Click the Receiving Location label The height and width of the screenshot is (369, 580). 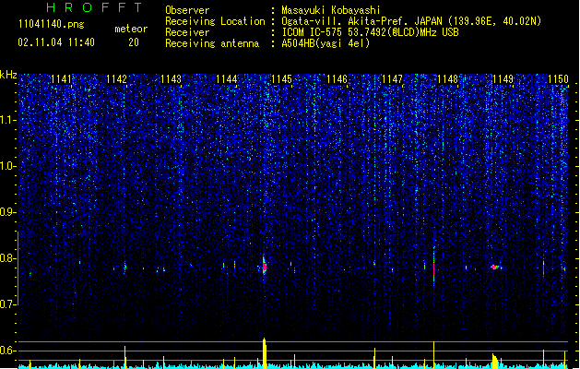215,21
